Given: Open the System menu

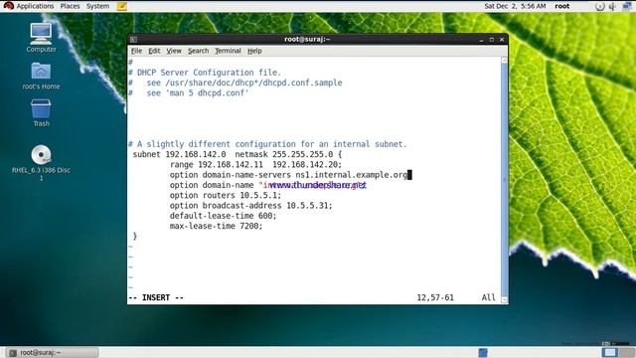Looking at the screenshot, I should (97, 6).
